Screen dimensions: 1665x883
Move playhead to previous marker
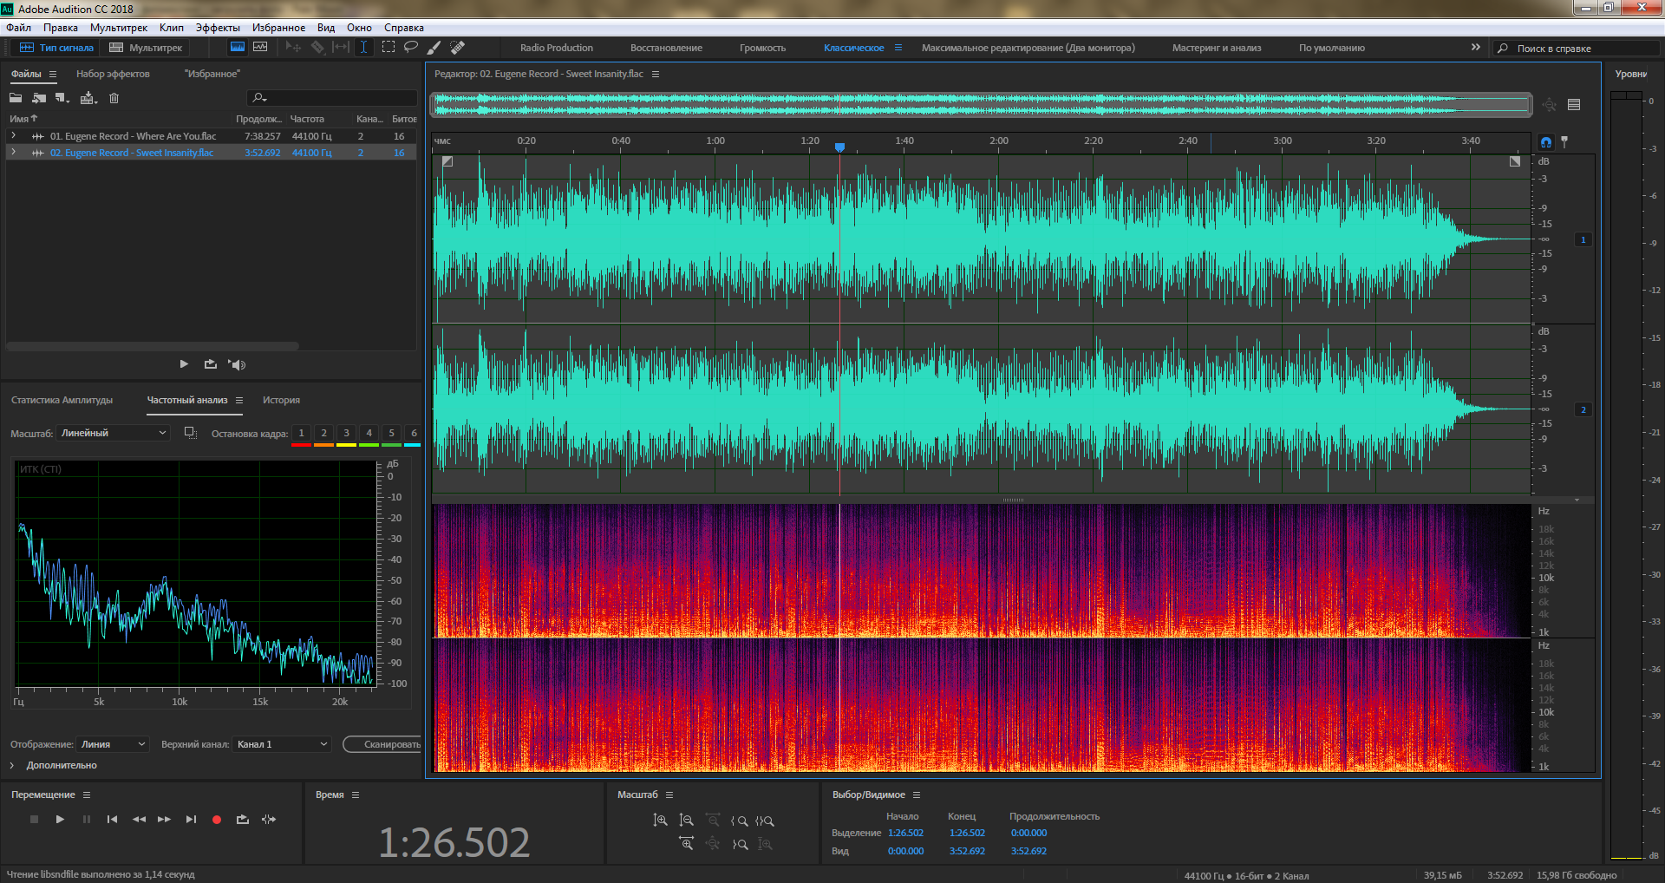(x=112, y=819)
